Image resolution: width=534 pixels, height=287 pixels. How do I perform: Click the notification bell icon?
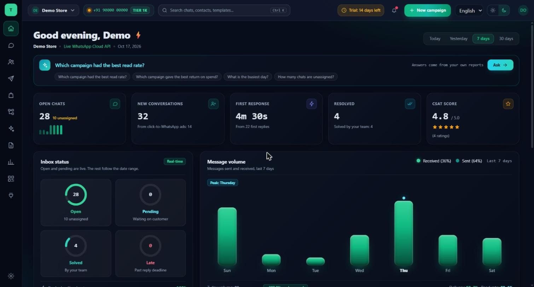[x=394, y=10]
